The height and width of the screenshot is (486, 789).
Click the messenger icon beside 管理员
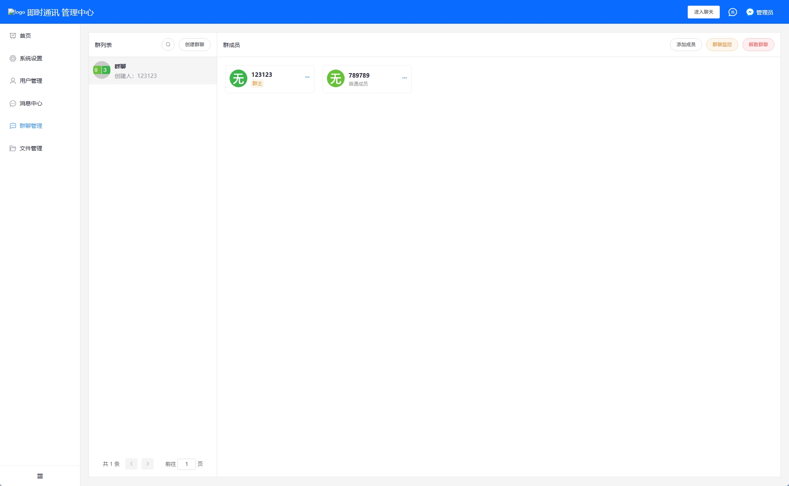coord(750,12)
